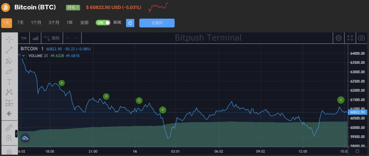Toggle the news (新闻) ON switch
The image size is (369, 156).
coord(103,23)
